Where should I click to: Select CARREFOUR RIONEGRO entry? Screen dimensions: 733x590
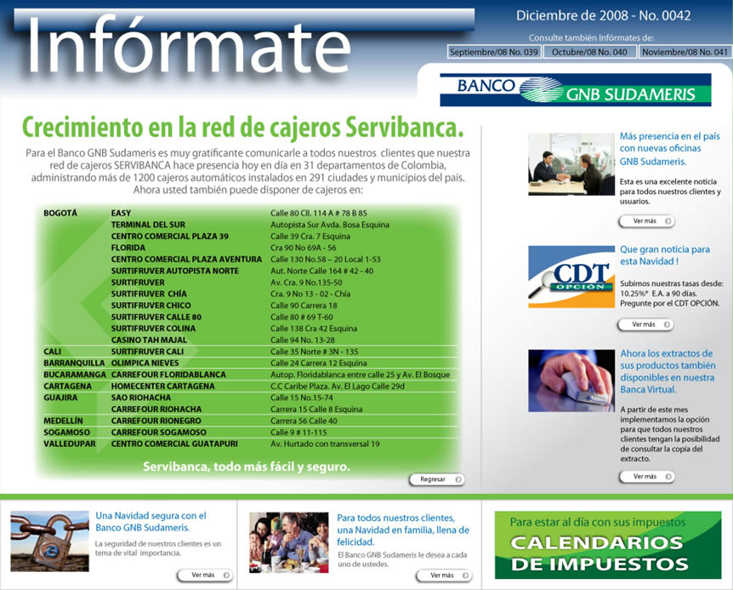pos(156,421)
